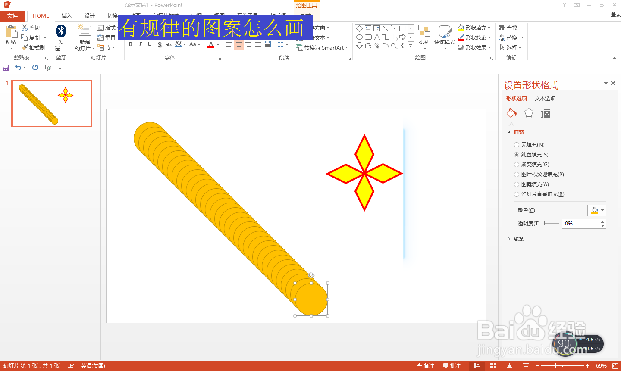Open the 插入 ribbon tab
Screen dimensions: 621x371
pyautogui.click(x=66, y=16)
